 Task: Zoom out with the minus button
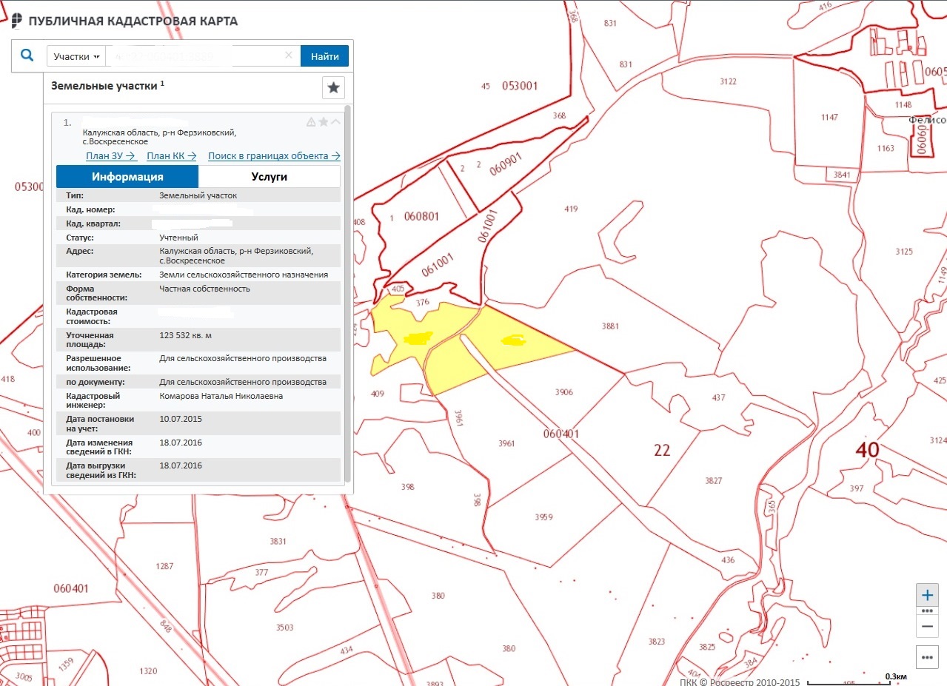(927, 626)
